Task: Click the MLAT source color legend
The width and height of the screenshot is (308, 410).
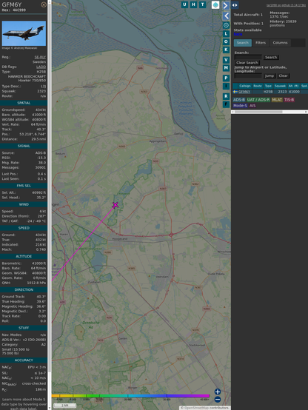Action: click(x=277, y=100)
